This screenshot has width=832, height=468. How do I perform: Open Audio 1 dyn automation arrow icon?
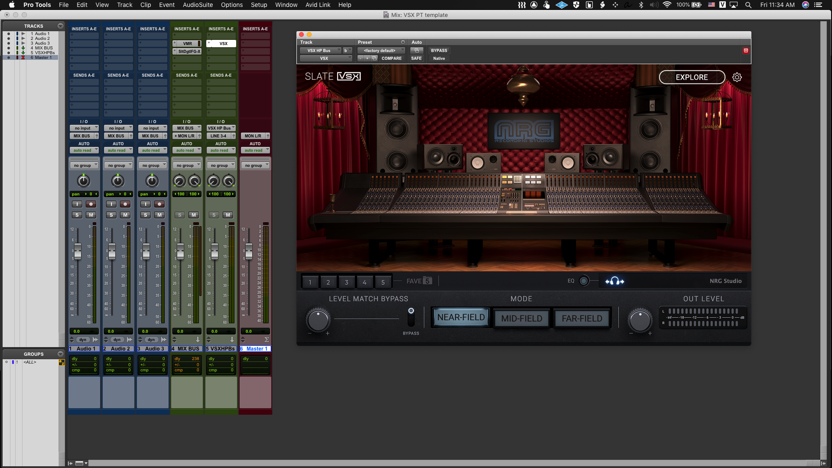95,340
